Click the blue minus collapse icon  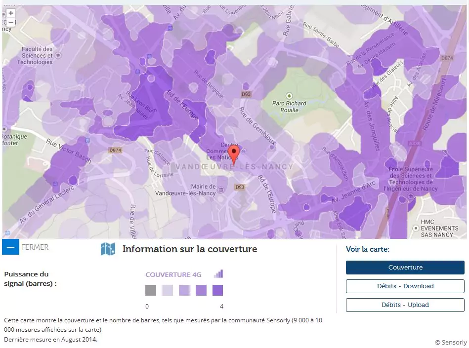click(x=10, y=247)
